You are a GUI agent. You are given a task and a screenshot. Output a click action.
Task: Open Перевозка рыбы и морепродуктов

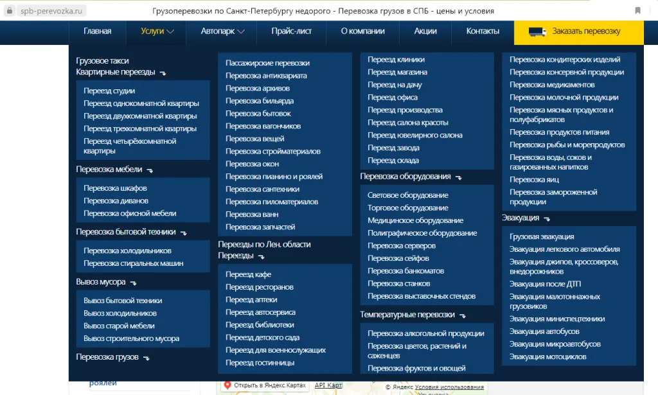point(567,145)
